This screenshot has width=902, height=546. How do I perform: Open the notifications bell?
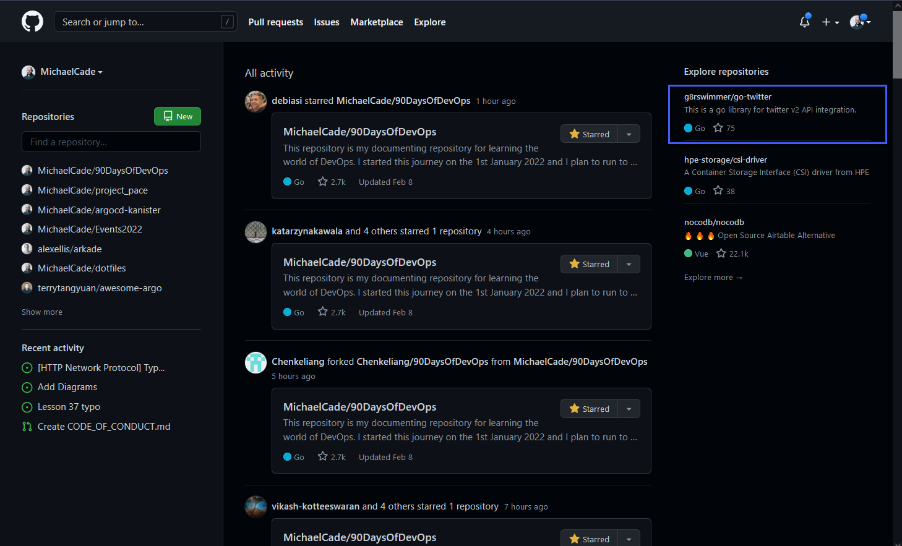804,21
